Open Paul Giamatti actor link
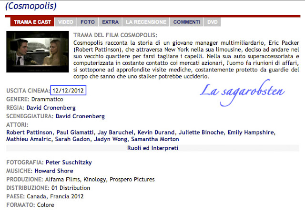 75,133
